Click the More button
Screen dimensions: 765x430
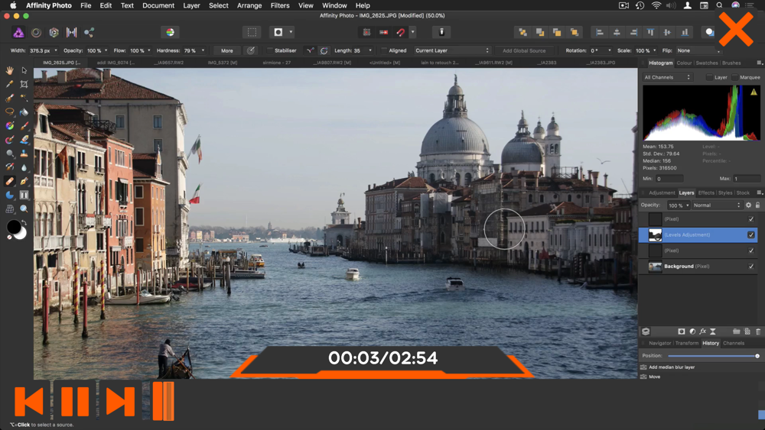tap(227, 50)
